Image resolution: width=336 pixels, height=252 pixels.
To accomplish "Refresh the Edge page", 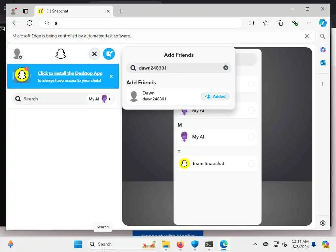I will [30, 23].
